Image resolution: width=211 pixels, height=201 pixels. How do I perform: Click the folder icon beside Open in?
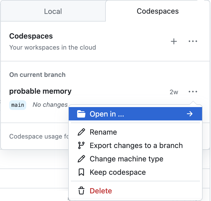click(81, 113)
